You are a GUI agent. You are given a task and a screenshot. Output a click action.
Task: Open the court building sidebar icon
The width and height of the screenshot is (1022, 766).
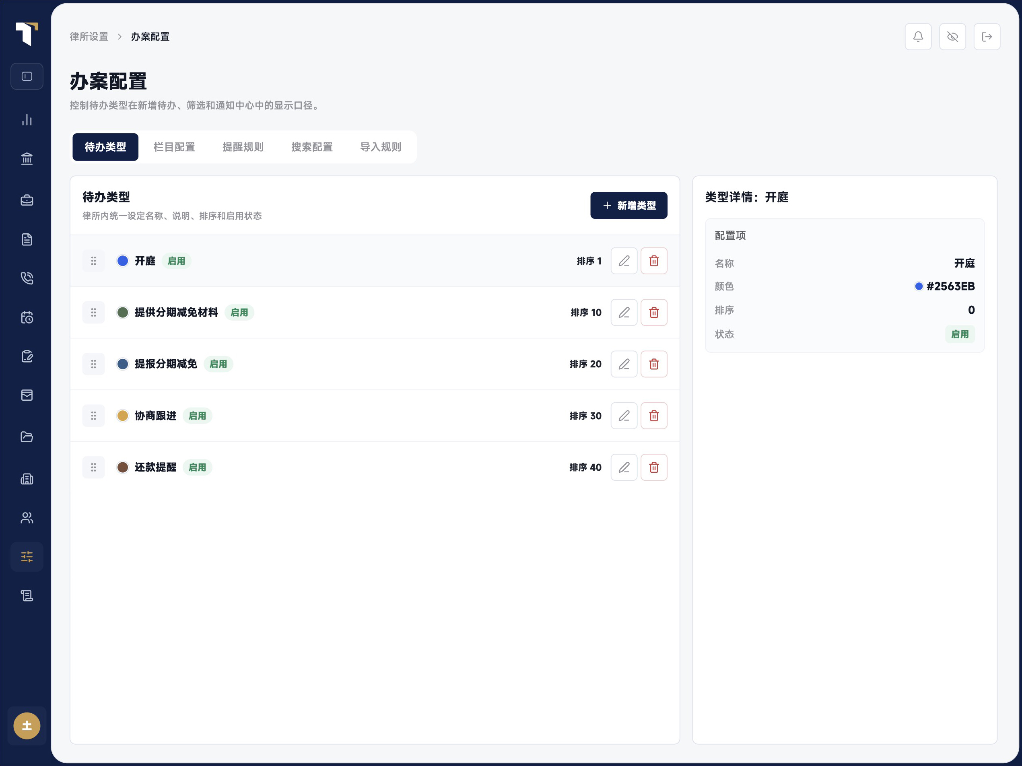[x=27, y=159]
